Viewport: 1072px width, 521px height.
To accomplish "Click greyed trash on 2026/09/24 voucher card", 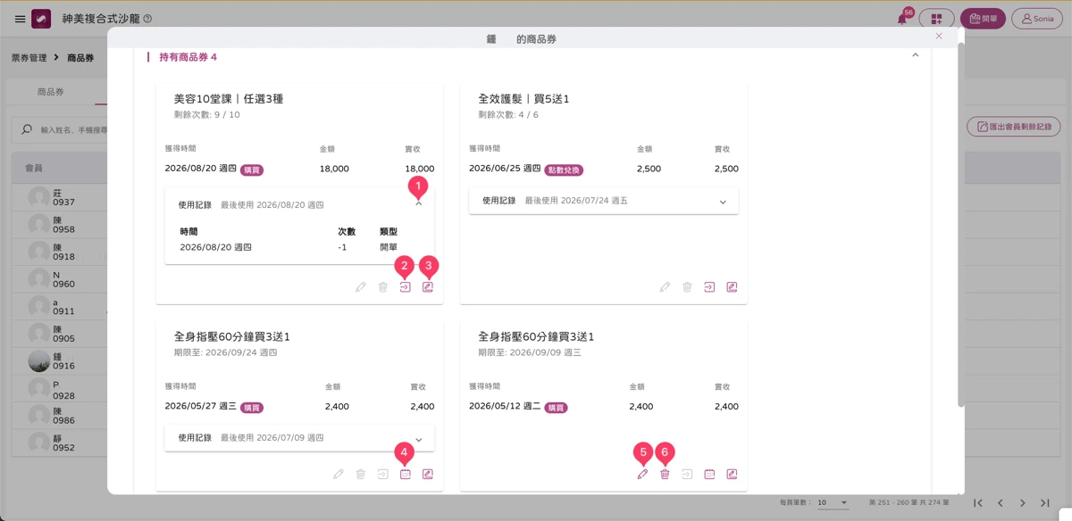I will click(361, 475).
